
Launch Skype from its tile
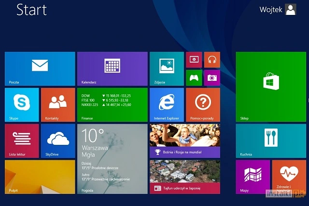point(22,105)
